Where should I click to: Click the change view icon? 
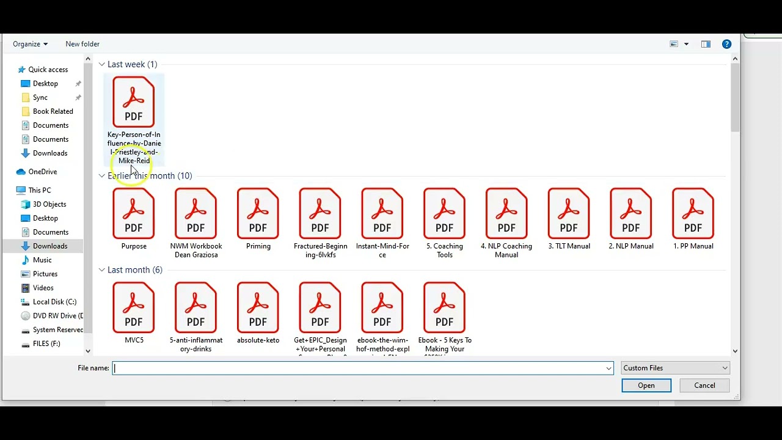[674, 44]
